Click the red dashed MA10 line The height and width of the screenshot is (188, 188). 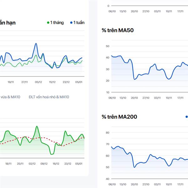pos(28,137)
